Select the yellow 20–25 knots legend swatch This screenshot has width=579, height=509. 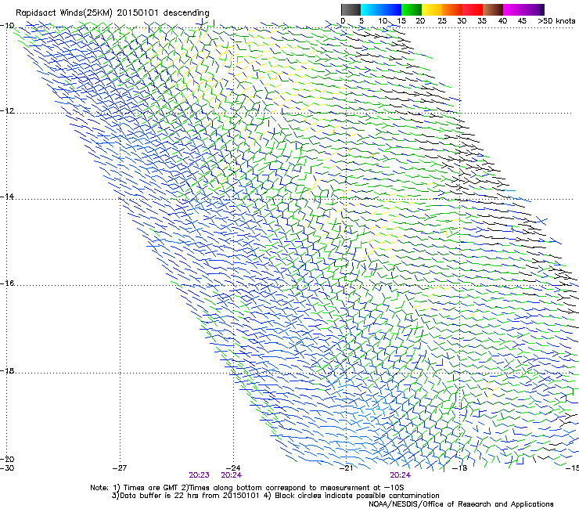[432, 9]
